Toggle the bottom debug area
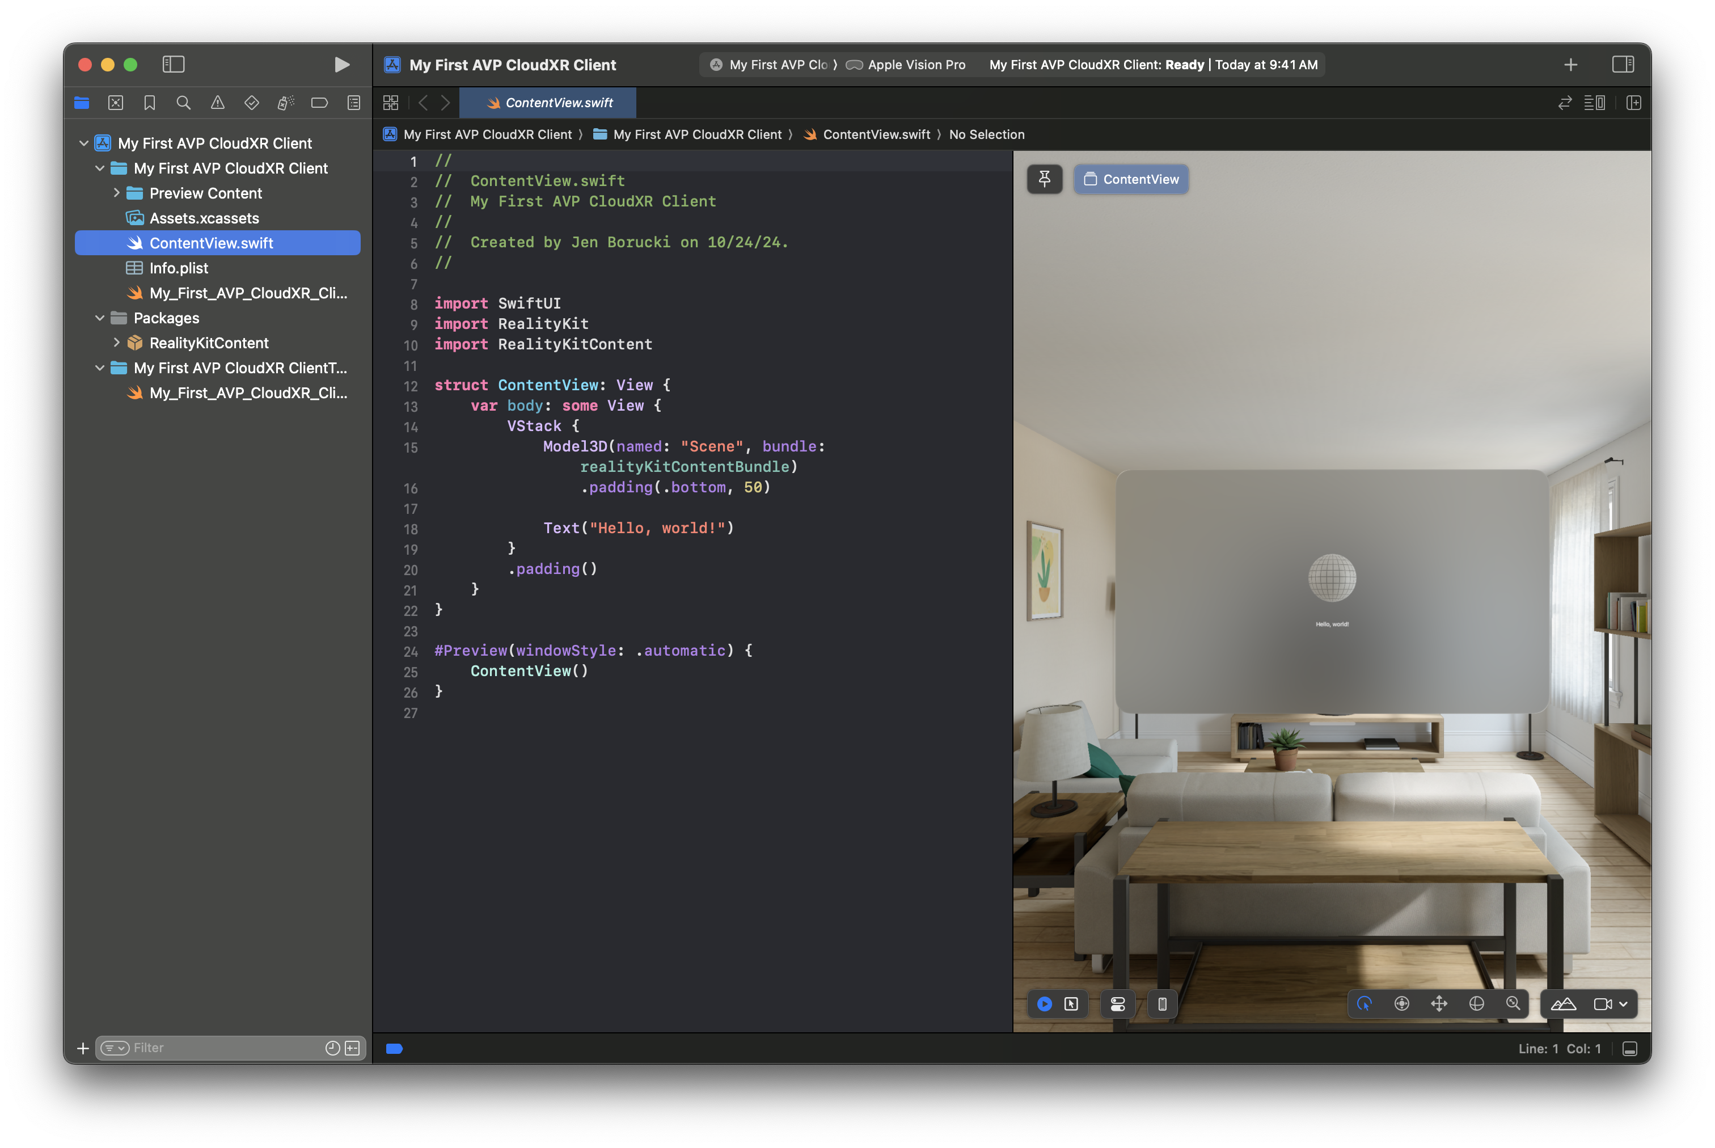The height and width of the screenshot is (1148, 1715). 1629,1048
